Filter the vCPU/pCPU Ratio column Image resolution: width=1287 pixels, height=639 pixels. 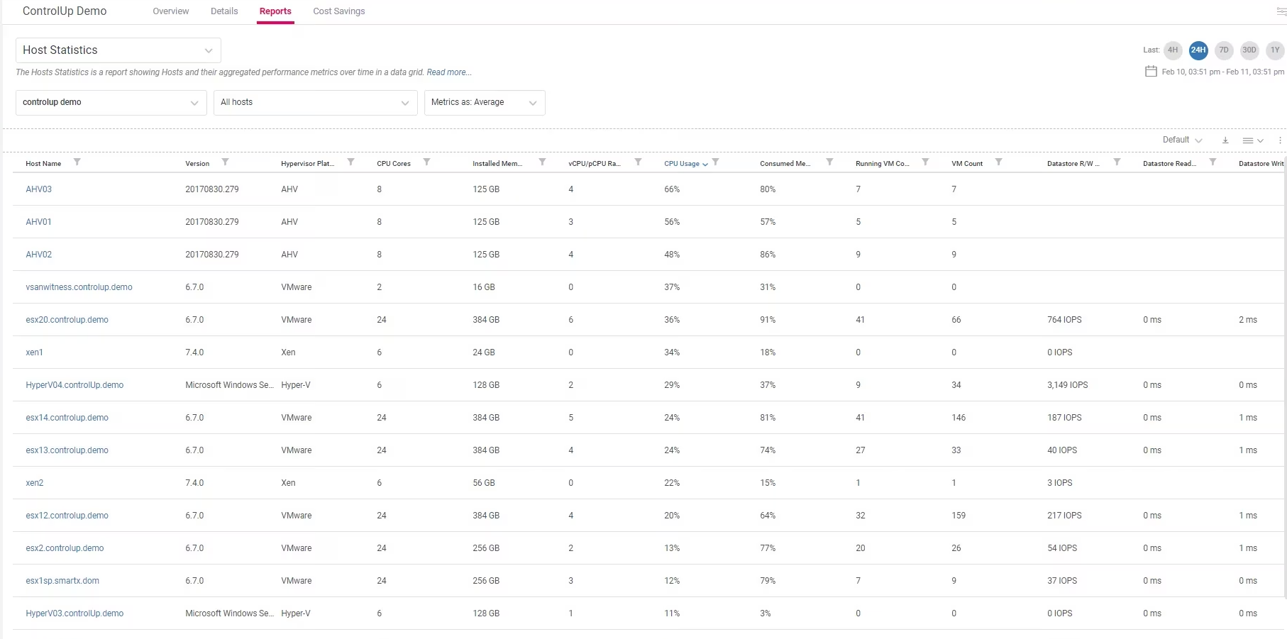[638, 162]
